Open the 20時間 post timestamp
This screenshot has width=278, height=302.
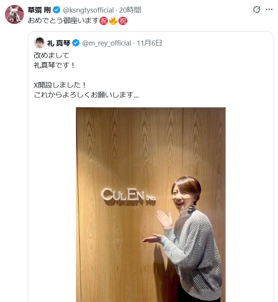pos(130,10)
